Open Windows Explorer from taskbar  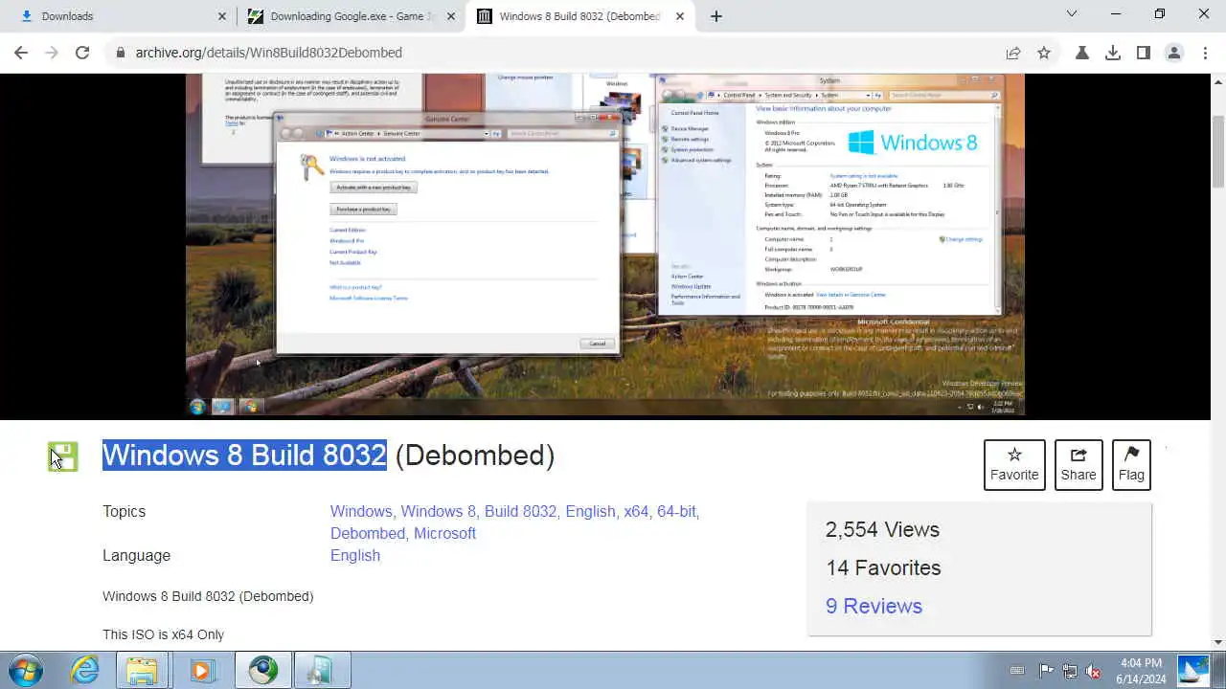click(x=143, y=670)
